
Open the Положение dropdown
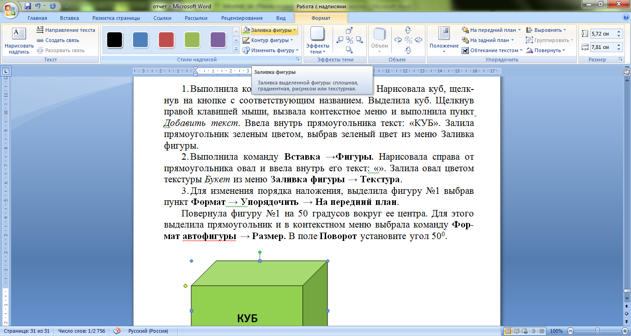click(x=444, y=41)
